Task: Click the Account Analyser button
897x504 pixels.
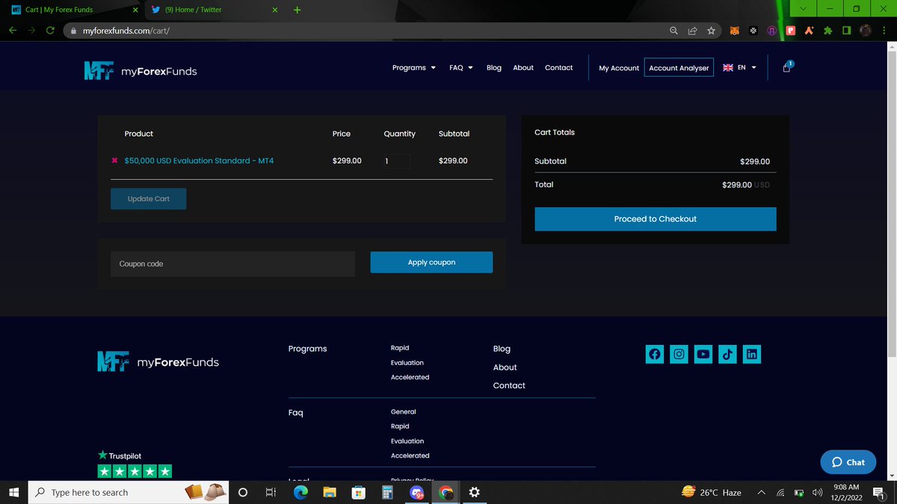Action: tap(679, 68)
